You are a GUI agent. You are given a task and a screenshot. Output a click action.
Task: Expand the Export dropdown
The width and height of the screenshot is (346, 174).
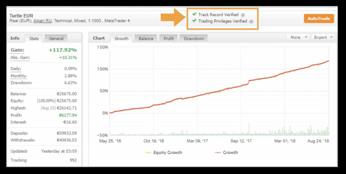(323, 37)
